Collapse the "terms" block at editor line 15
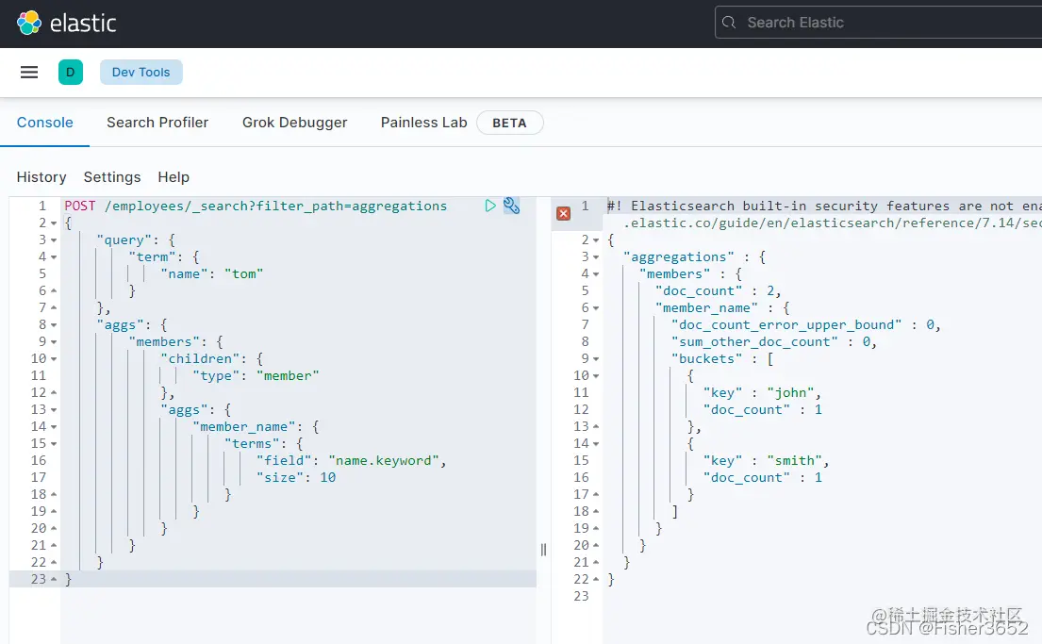Screen dimensions: 1042x644 (x=54, y=444)
